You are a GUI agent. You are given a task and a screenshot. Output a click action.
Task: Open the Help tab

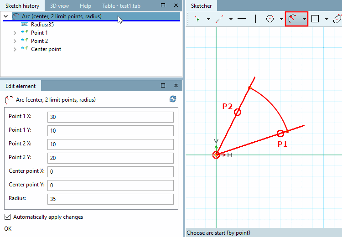(x=85, y=6)
